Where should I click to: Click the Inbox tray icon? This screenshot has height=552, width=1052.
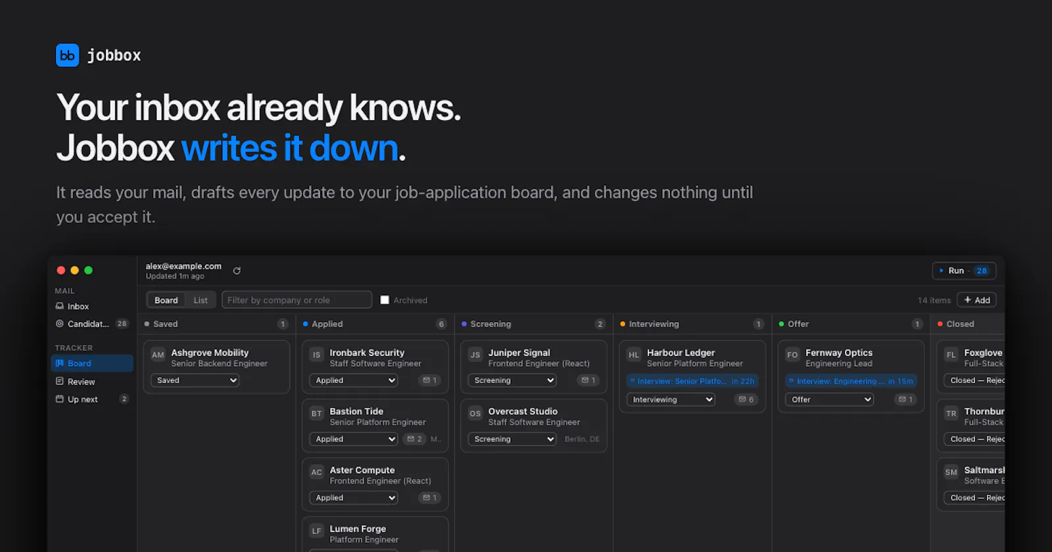click(x=60, y=306)
